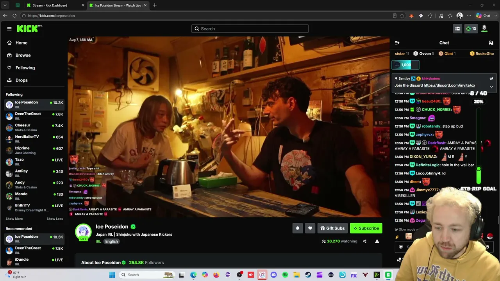Image resolution: width=500 pixels, height=281 pixels.
Task: Open Spotify from the taskbar
Action: point(285,275)
